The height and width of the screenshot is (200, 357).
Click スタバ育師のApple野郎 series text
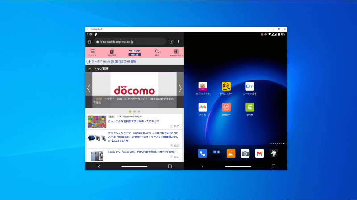(129, 116)
